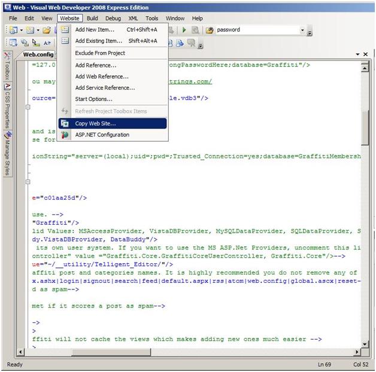Open the second toolbar's overflow options arrow
The image size is (376, 372).
[x=201, y=44]
